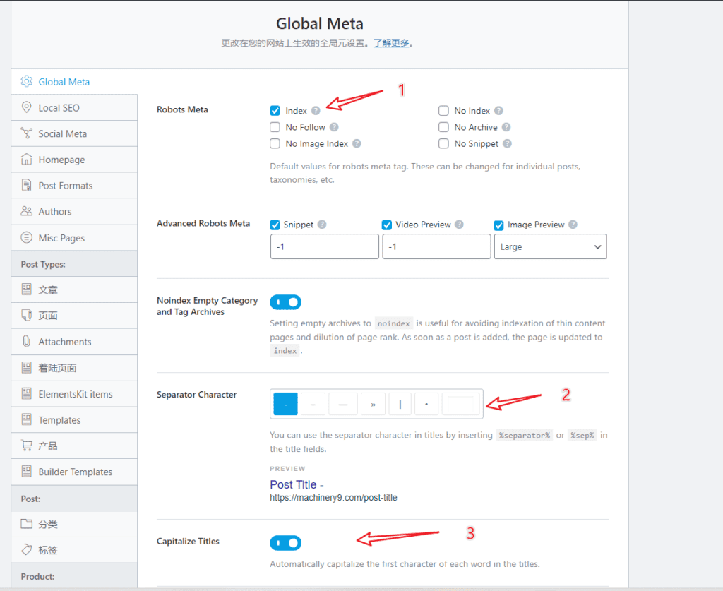Click help icon beside No Snippet
The image size is (723, 591).
click(x=507, y=144)
